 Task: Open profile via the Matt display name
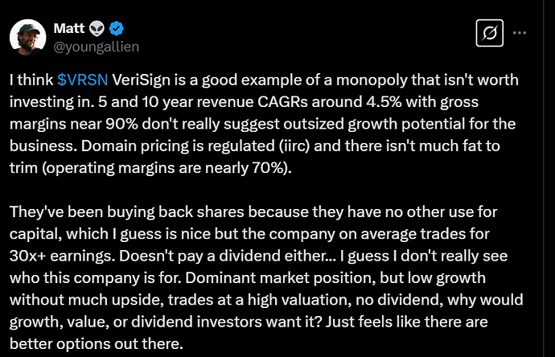coord(68,27)
